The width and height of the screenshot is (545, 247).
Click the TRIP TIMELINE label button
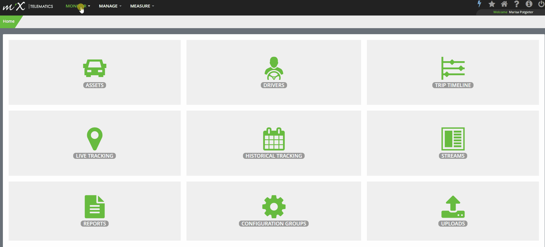453,85
